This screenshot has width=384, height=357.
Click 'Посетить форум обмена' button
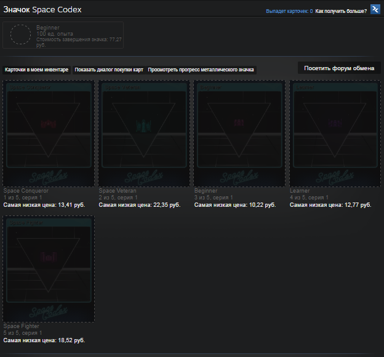coord(339,68)
